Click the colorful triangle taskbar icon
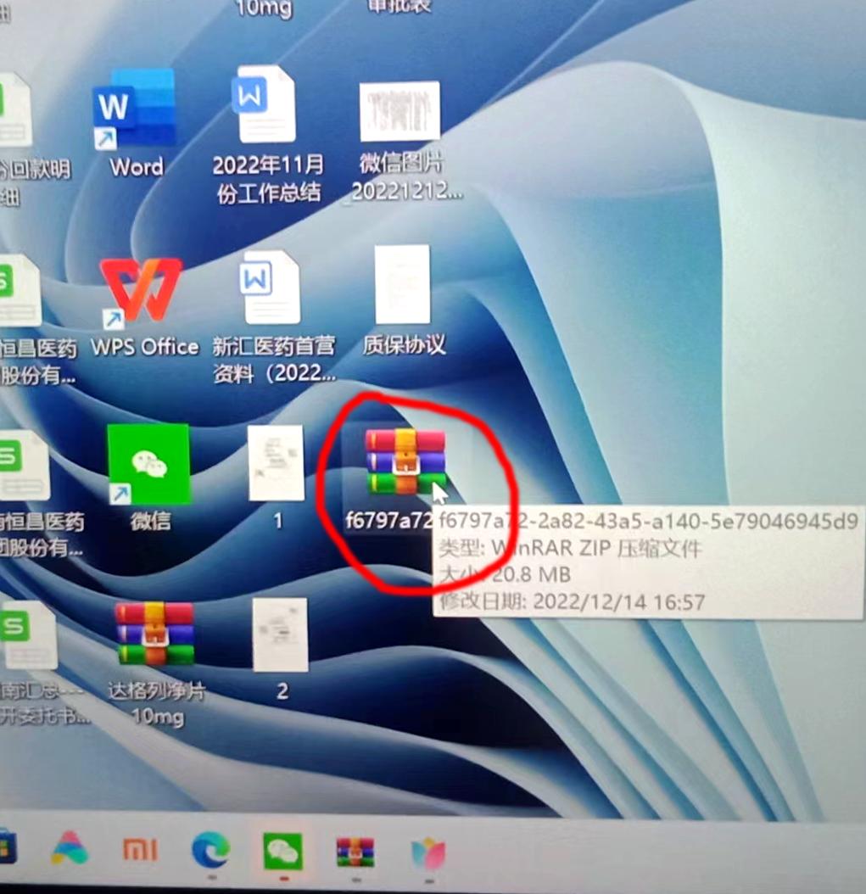This screenshot has width=866, height=894. coord(70,848)
